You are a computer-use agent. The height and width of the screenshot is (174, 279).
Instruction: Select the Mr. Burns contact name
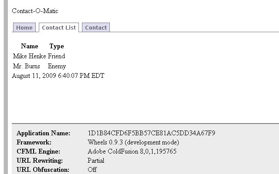click(x=26, y=66)
